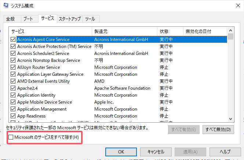Disable the Apache2.4 service checkbox
Screen dimensions: 244x160
[14, 88]
